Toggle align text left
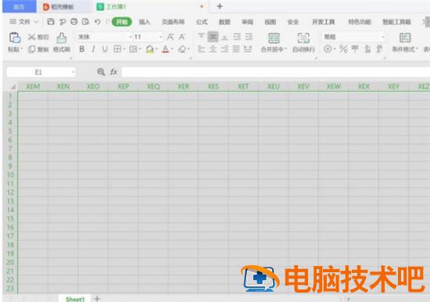This screenshot has width=430, height=302. 201,49
